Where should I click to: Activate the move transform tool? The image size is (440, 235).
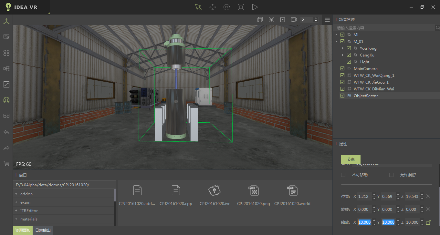pyautogui.click(x=212, y=7)
